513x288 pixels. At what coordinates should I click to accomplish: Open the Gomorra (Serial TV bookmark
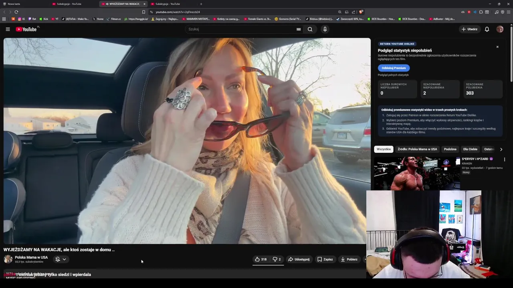[x=288, y=19]
